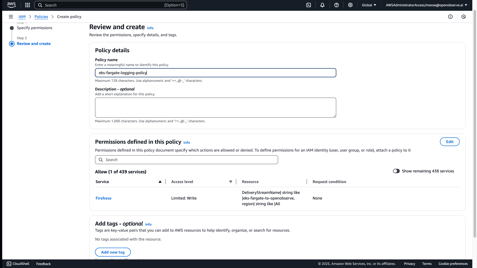Screen dimensions: 477x268
Task: Select the Specify permissions step
Action: 35,28
